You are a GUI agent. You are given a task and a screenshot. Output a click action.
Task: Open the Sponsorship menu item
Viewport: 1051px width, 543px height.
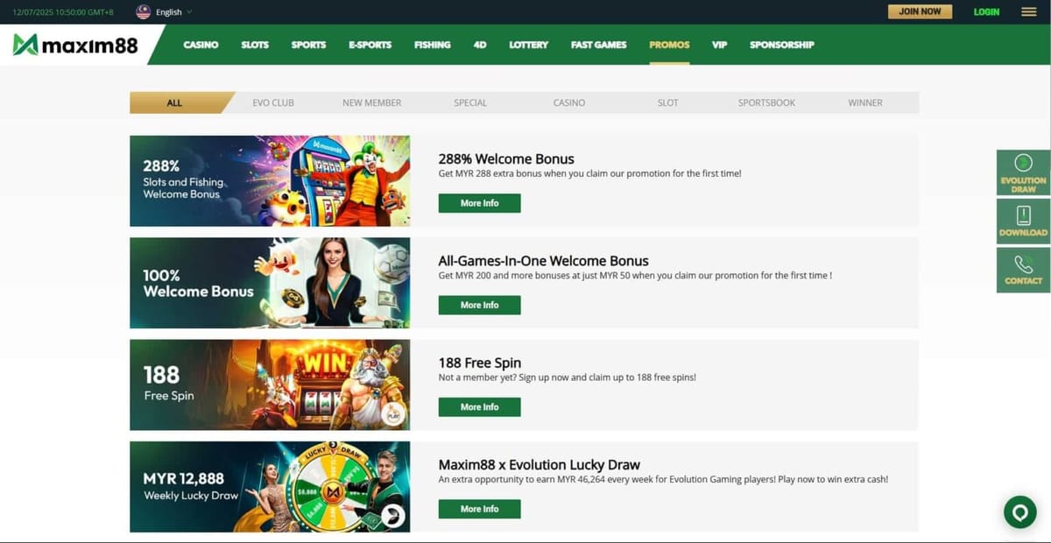tap(781, 45)
